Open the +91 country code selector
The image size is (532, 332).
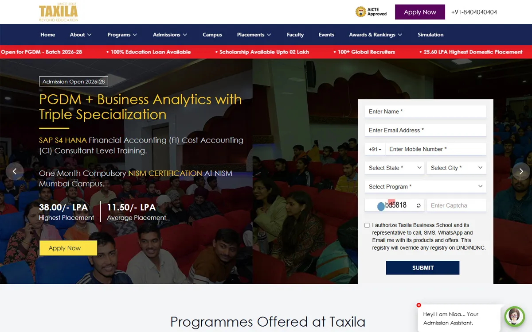[375, 149]
